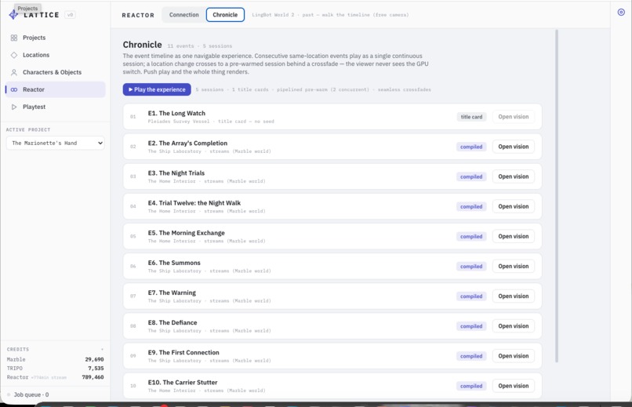The image size is (632, 407).
Task: Click the v0 version badge
Action: (70, 15)
